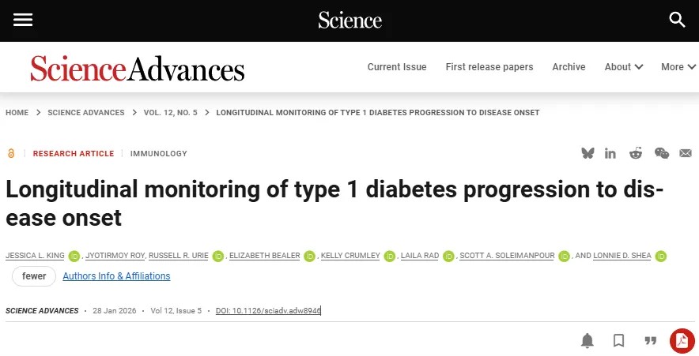Open the hamburger navigation menu
Viewport: 699px width, 356px height.
coord(23,20)
